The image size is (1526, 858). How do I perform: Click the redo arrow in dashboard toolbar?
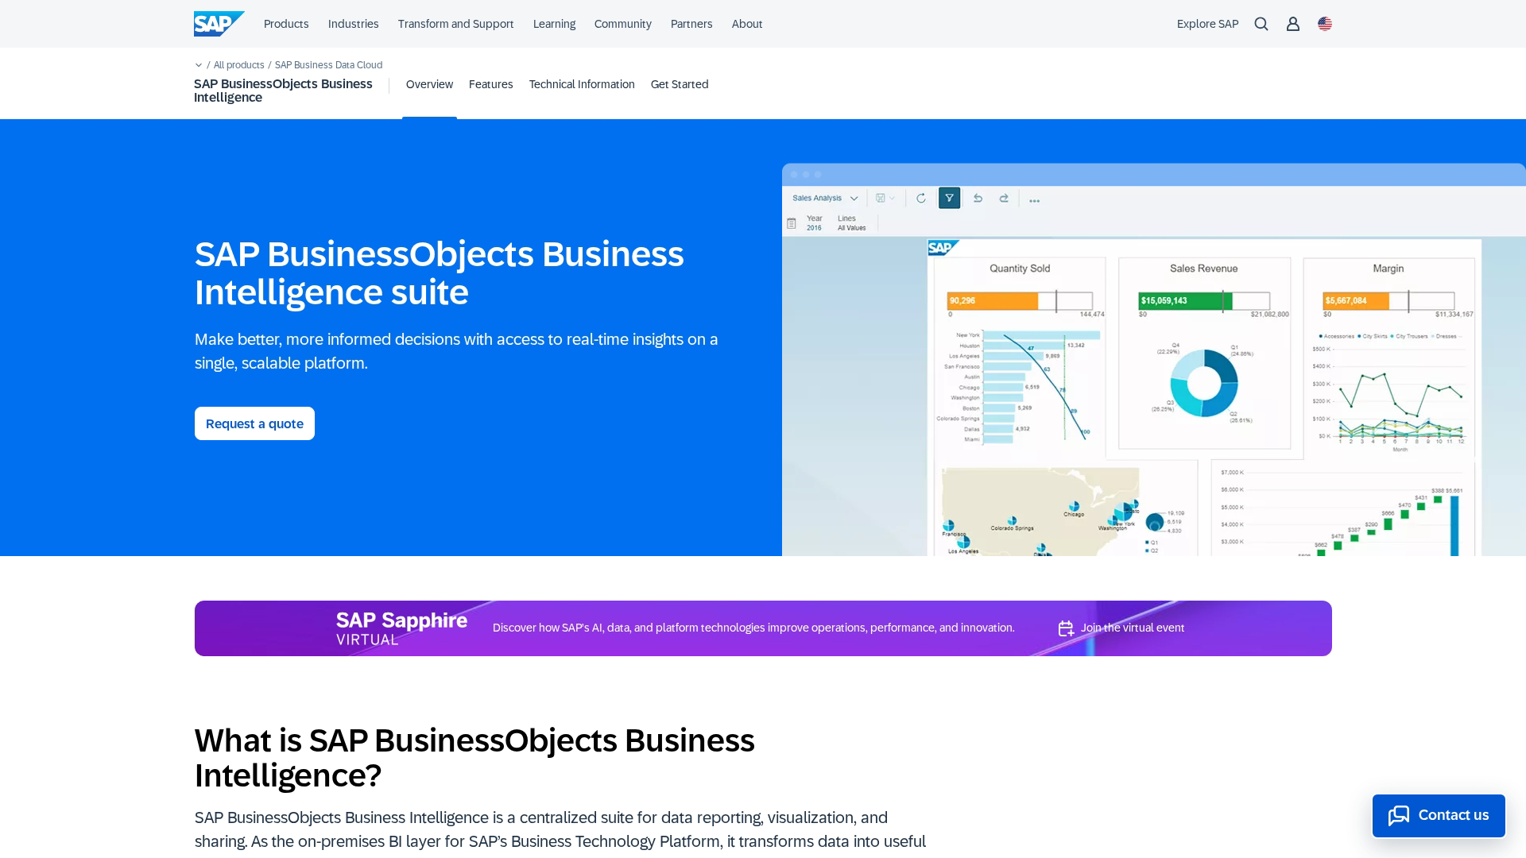(x=1004, y=198)
